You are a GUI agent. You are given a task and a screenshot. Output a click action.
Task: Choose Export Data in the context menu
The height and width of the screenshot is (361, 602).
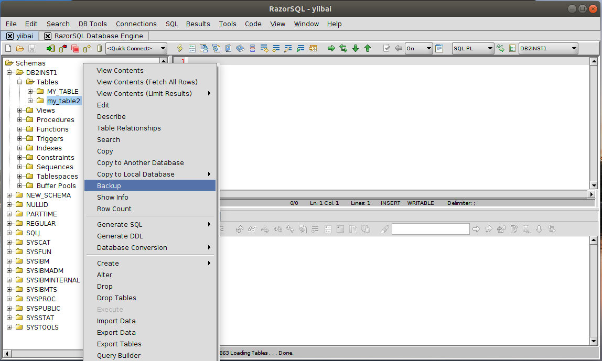116,332
